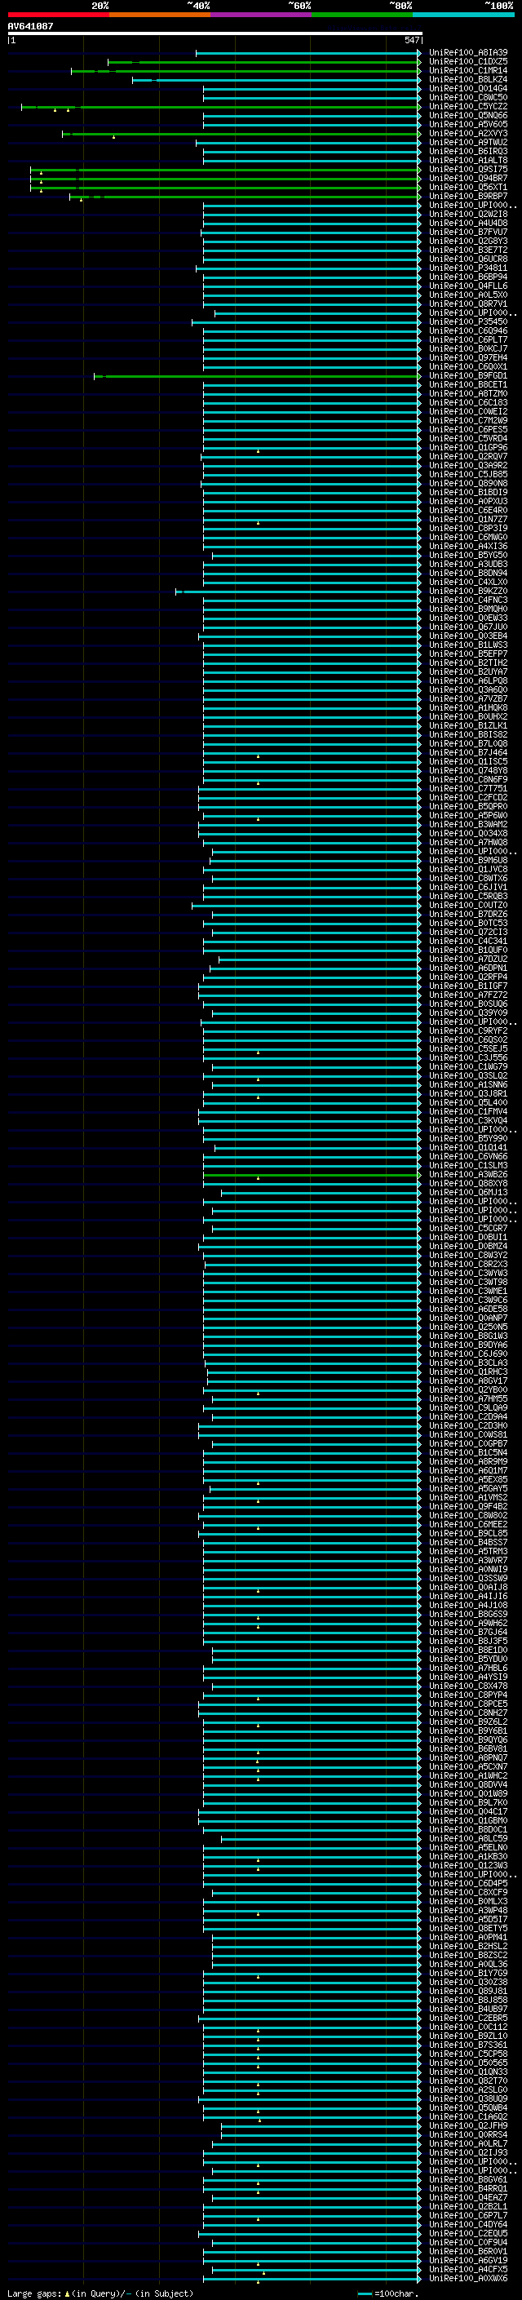
Task: Open hit UniRef100_A4U4D8
Action: (x=467, y=224)
